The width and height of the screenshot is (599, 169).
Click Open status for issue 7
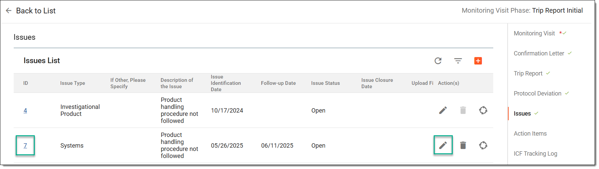318,146
